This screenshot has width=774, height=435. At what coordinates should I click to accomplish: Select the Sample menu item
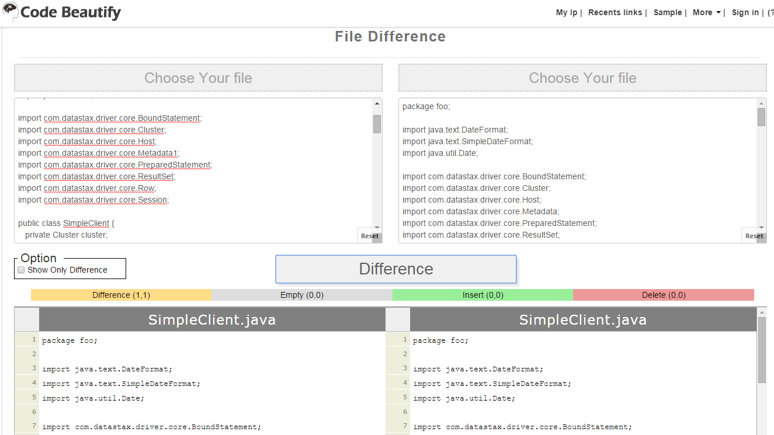[668, 12]
